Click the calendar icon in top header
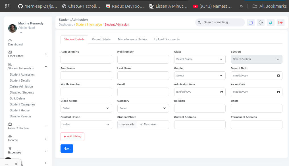Screen dimensions: 289x166 tap(251, 22)
